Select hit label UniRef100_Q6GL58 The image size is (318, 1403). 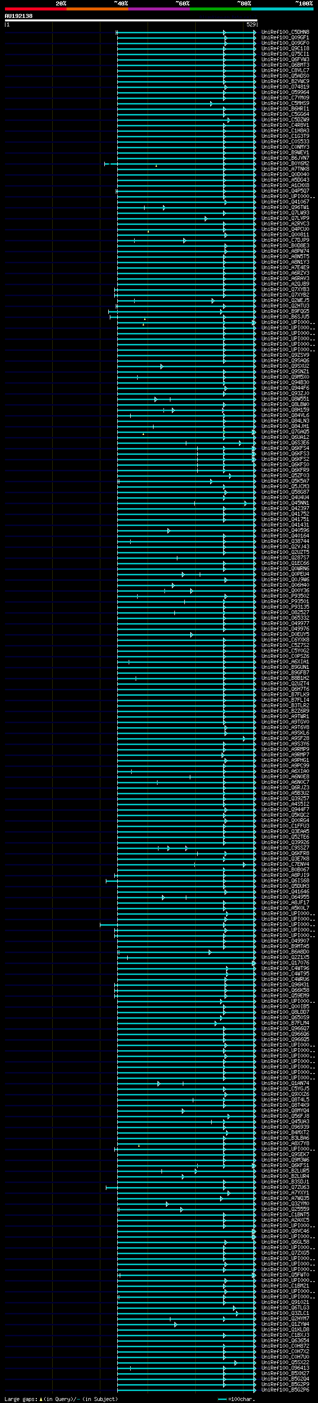[285, 1242]
